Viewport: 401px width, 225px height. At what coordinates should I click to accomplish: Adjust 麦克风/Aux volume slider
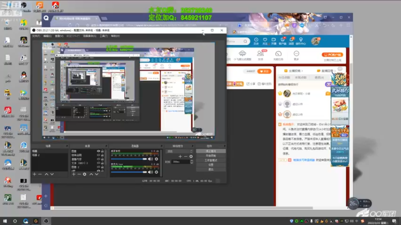pyautogui.click(x=129, y=172)
